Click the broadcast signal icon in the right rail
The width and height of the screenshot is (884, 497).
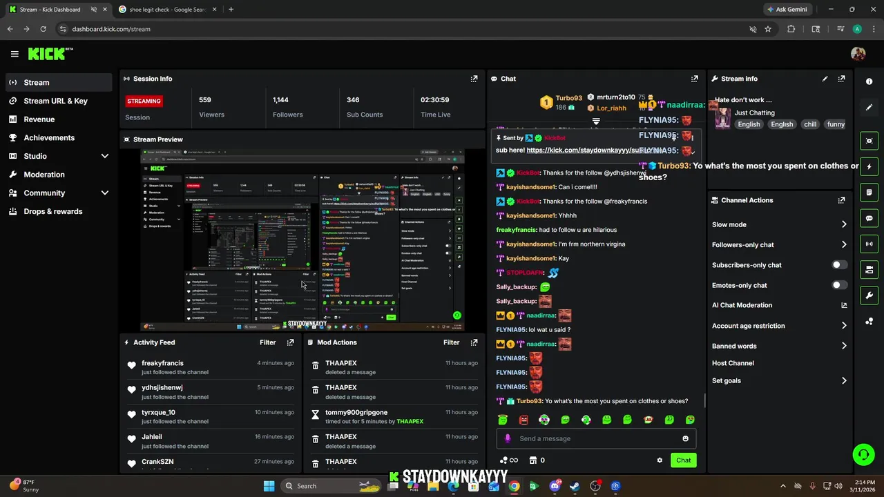point(869,244)
